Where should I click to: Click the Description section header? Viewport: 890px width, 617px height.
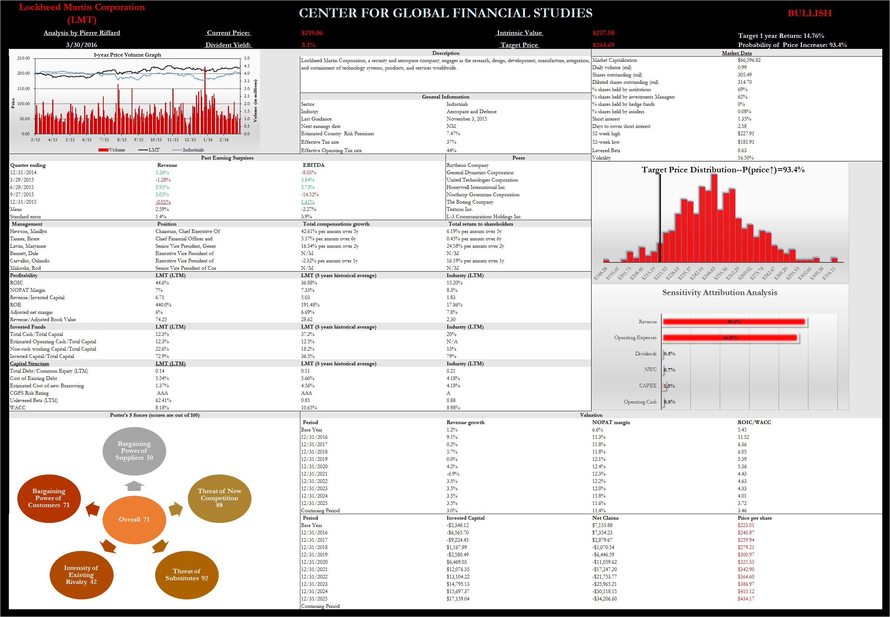click(x=446, y=53)
